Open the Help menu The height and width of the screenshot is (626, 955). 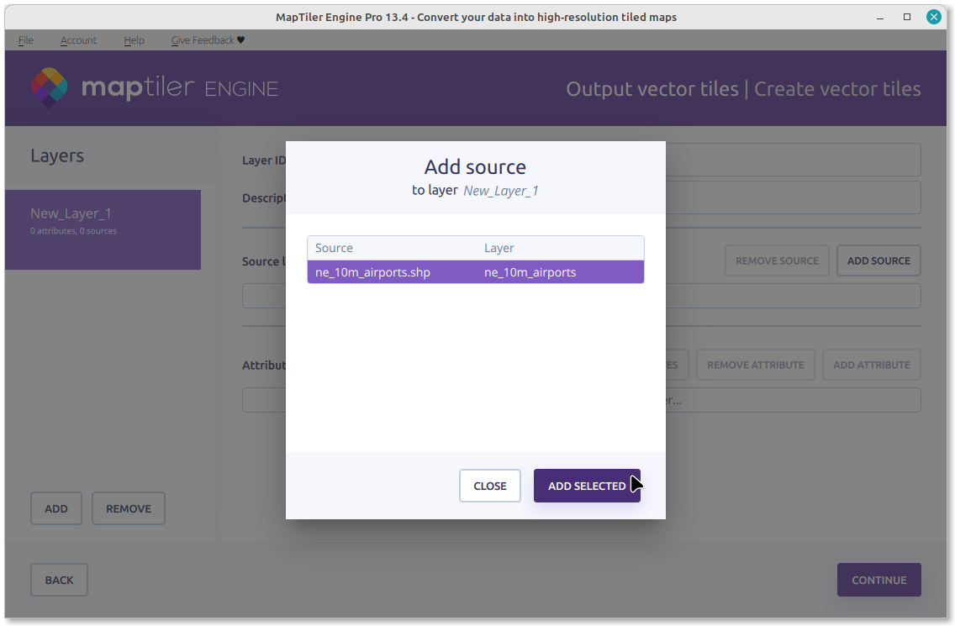(134, 39)
